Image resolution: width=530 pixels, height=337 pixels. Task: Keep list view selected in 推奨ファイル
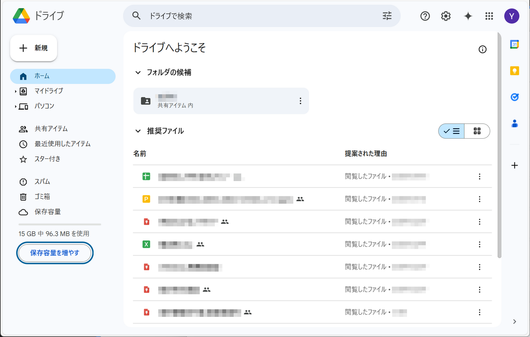[x=451, y=131]
